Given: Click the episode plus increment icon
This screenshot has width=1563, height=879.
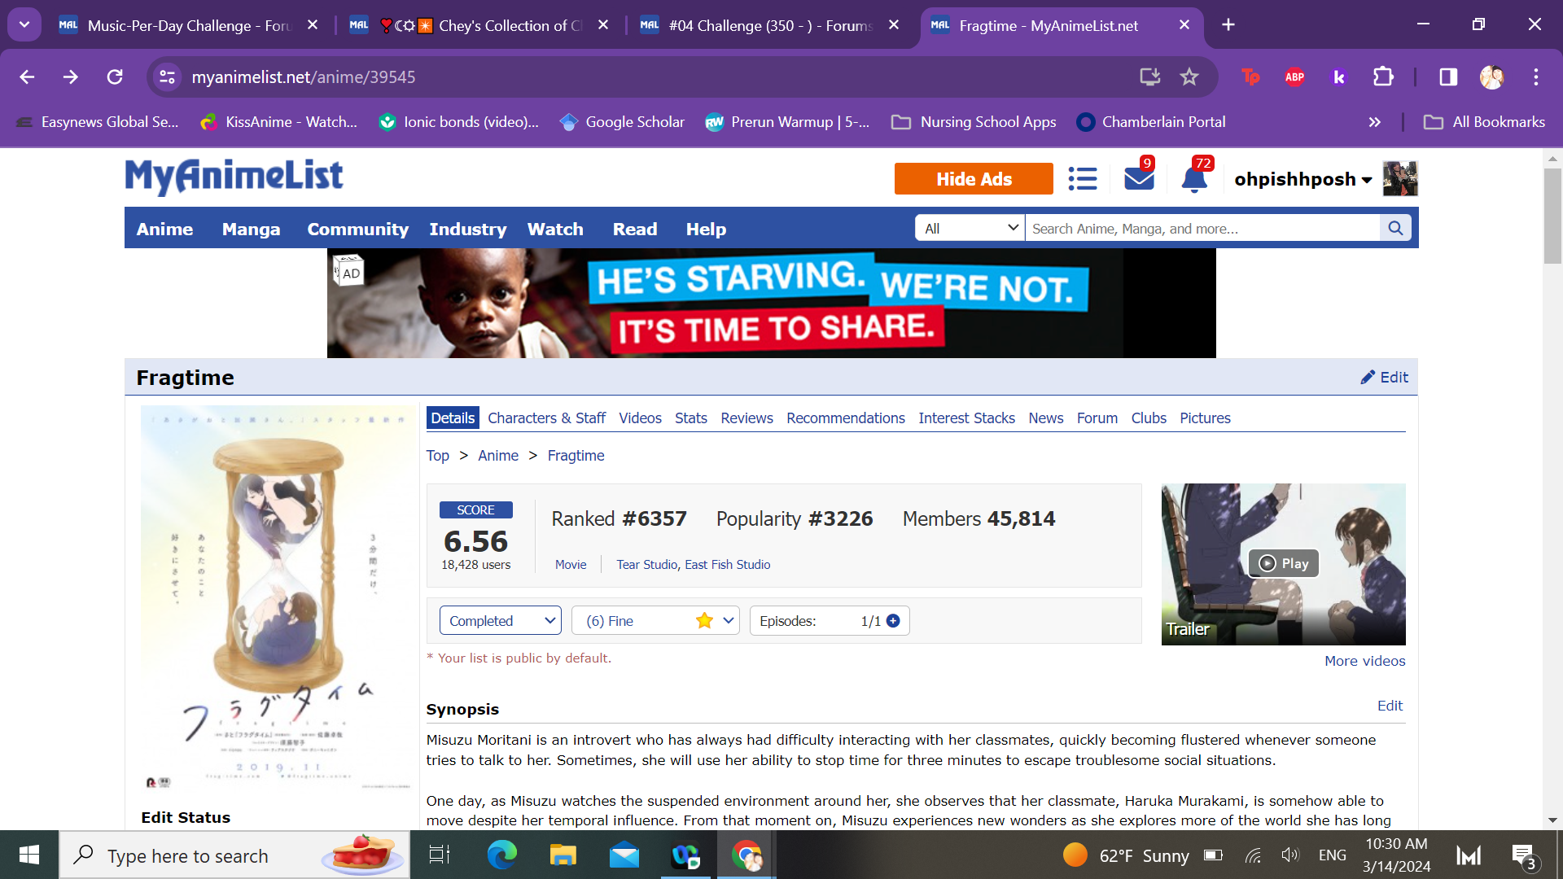Looking at the screenshot, I should pos(893,621).
